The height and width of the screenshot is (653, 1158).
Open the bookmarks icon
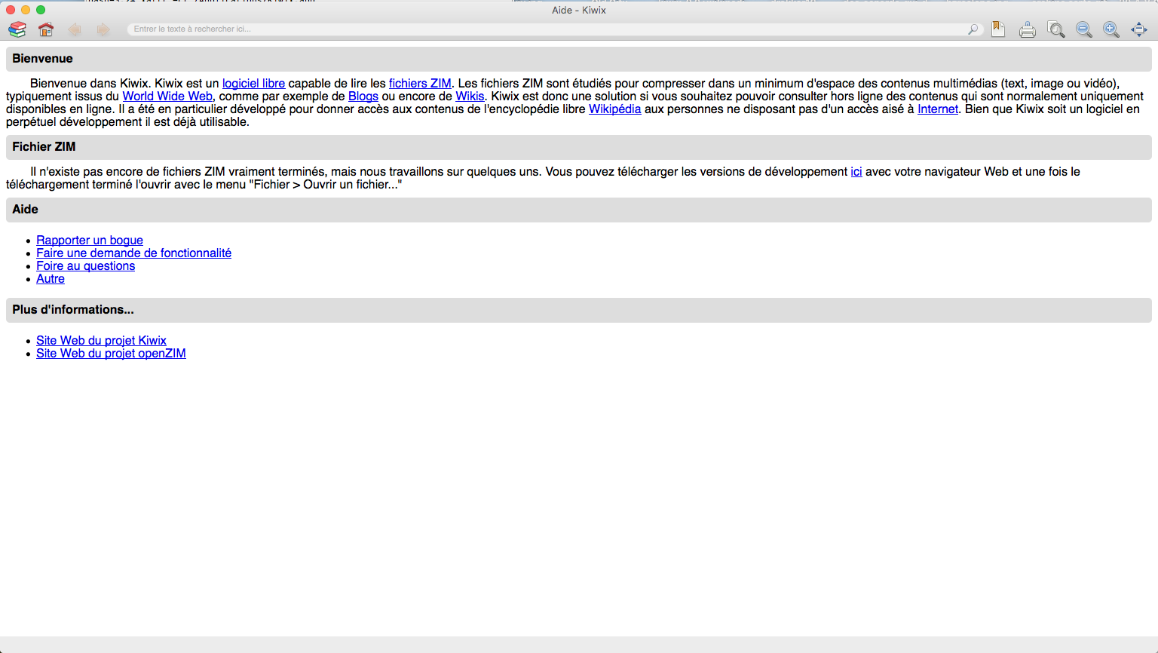click(998, 29)
